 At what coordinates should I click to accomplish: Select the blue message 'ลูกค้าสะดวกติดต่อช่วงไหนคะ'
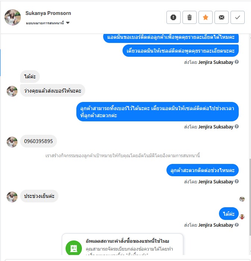(x=203, y=170)
